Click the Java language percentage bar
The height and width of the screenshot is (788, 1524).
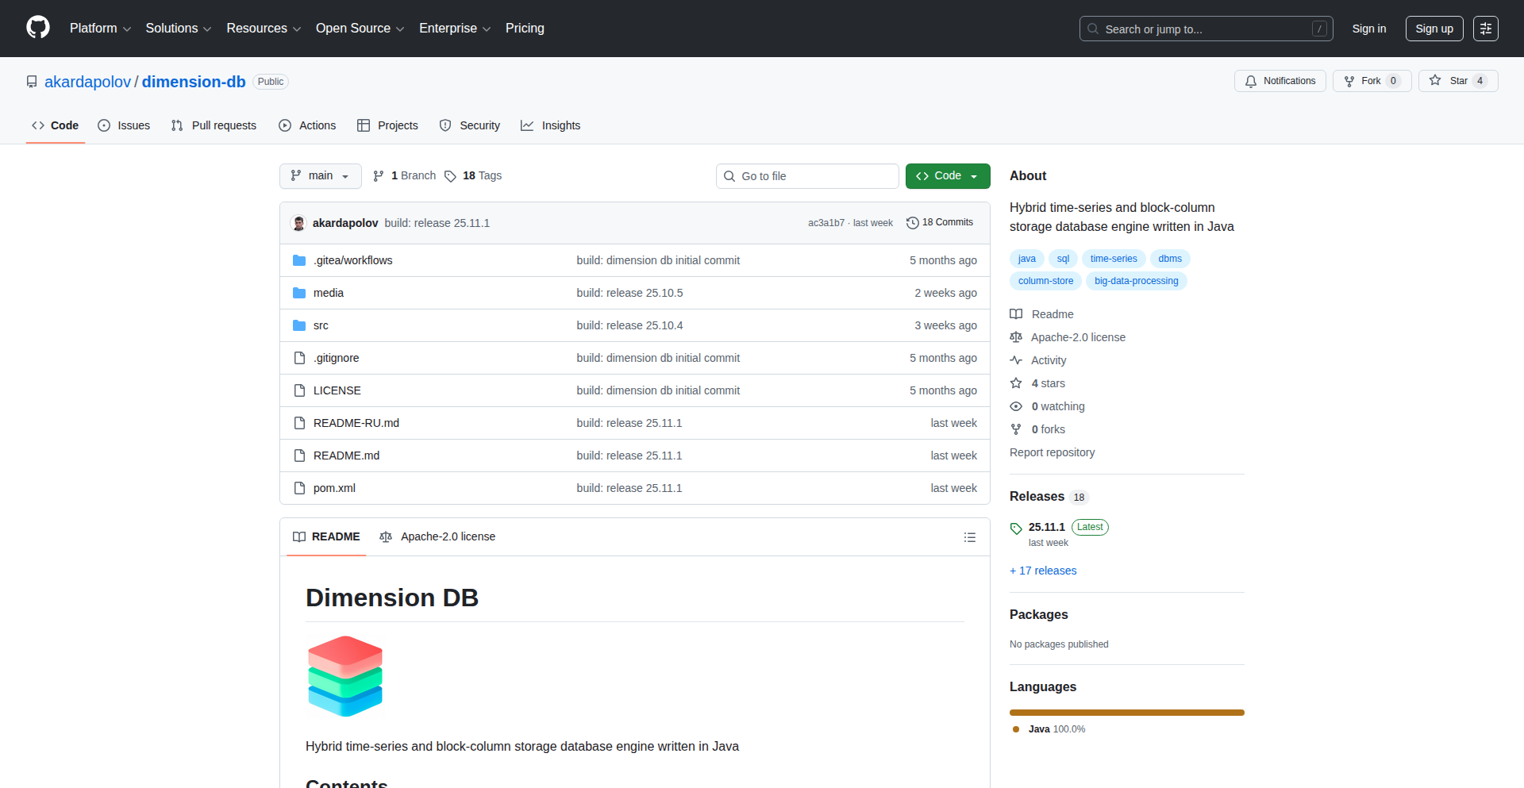pos(1126,712)
